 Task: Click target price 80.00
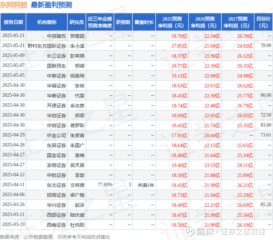tap(266, 95)
